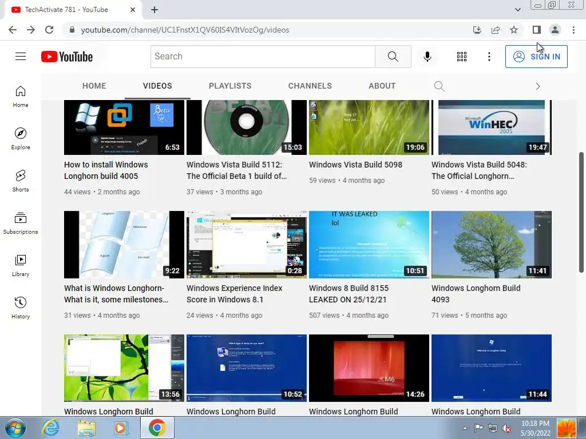Launch Internet Explorer from the taskbar
Screen dimensions: 586x439
50,428
